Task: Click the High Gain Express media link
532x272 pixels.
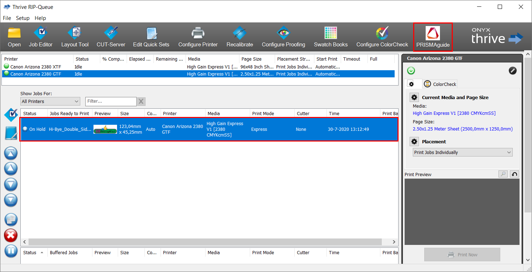Action: [454, 113]
